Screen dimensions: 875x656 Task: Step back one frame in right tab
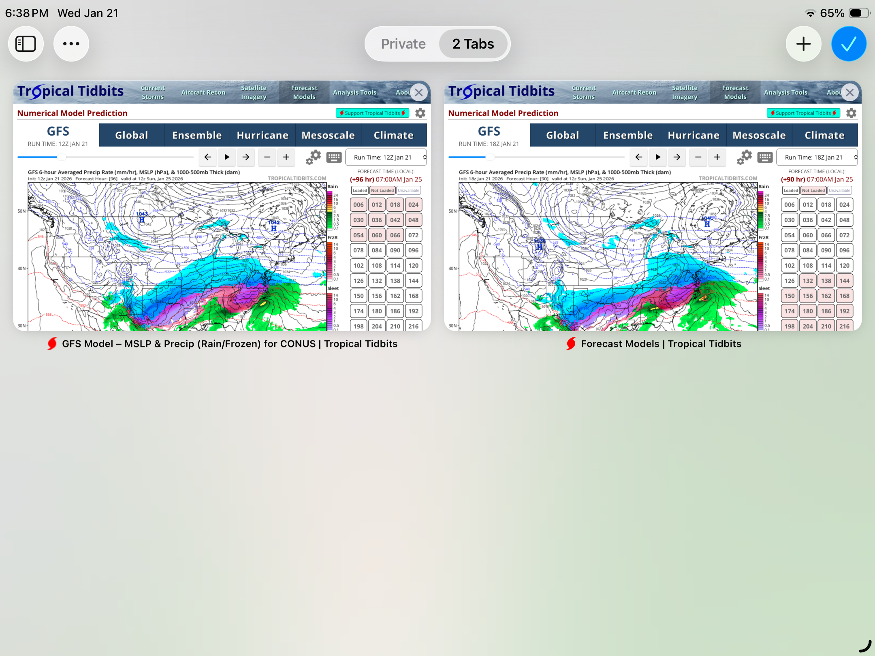coord(639,157)
